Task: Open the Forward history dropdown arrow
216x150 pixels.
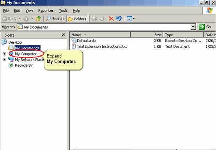Action: click(x=32, y=19)
